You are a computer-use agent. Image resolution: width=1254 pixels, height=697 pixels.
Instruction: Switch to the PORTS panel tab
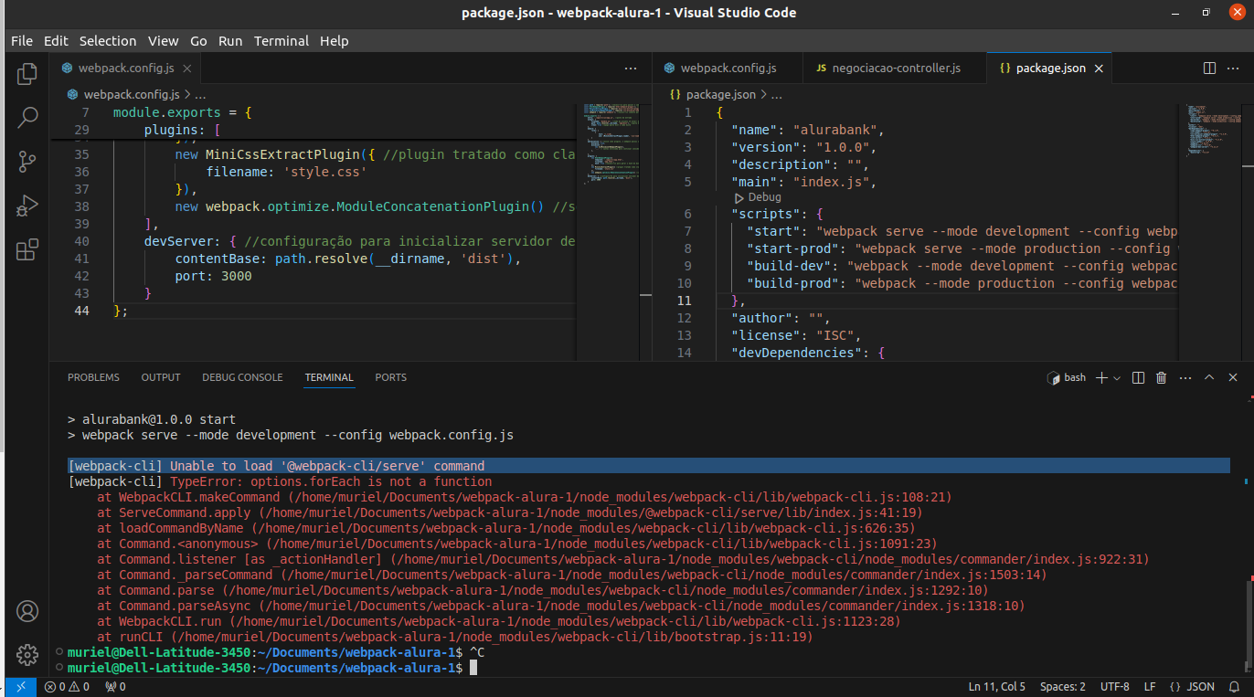[391, 377]
